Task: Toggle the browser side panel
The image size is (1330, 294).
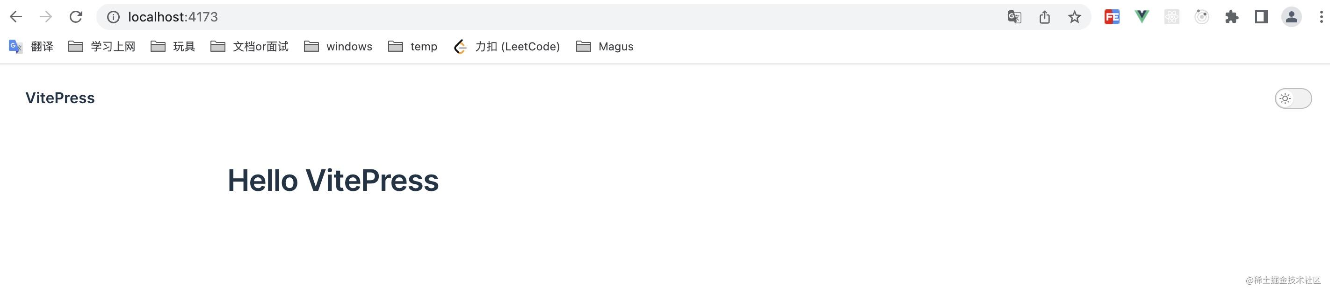Action: (x=1261, y=17)
